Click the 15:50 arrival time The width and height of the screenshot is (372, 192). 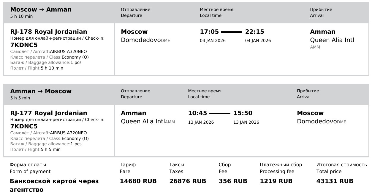[243, 113]
